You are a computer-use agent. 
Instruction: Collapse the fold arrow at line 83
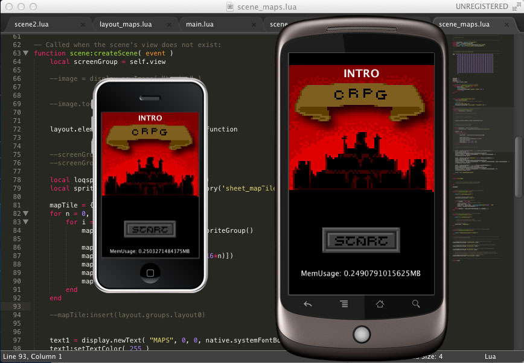coord(26,222)
